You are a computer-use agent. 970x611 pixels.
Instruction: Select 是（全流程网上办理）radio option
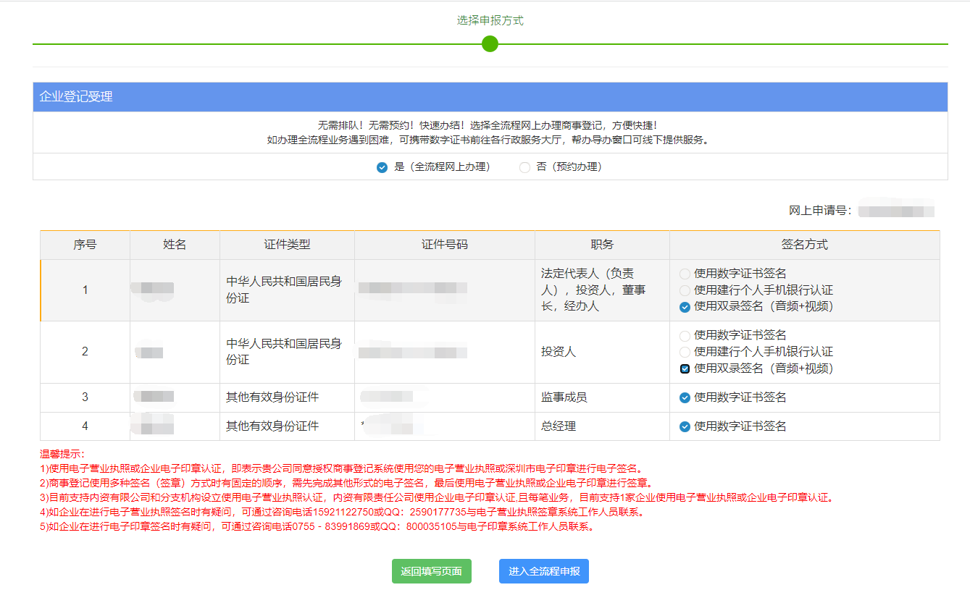point(382,167)
